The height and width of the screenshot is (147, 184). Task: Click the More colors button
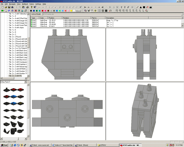(x=78, y=11)
